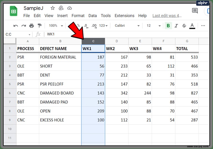Undo the last action

coord(16,26)
